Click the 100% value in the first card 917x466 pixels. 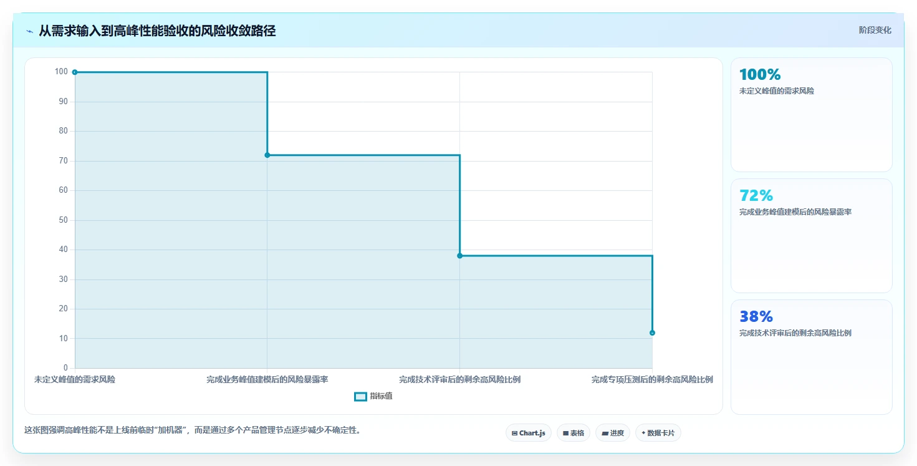click(760, 75)
